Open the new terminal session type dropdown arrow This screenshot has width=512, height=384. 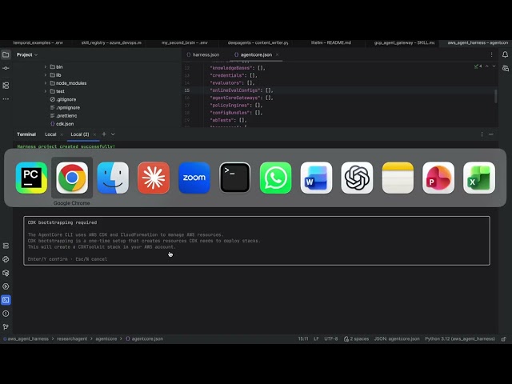113,134
